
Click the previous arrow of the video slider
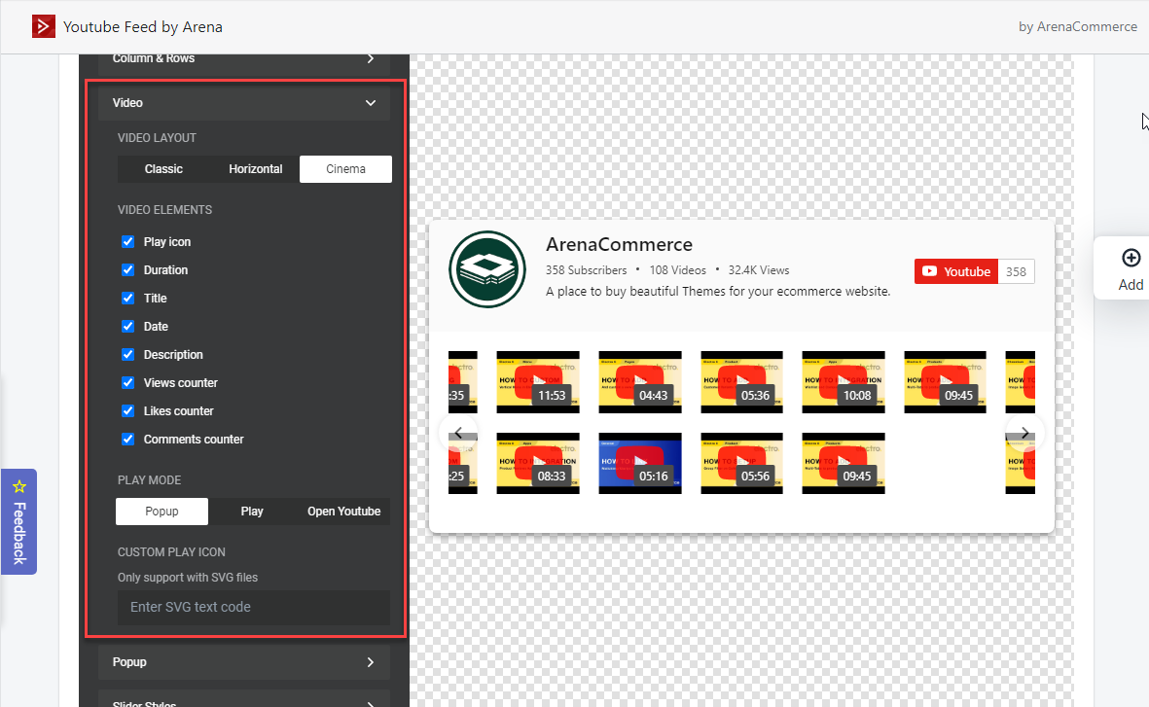tap(458, 433)
